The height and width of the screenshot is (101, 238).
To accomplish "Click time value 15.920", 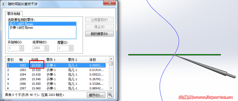I will [x=36, y=70].
